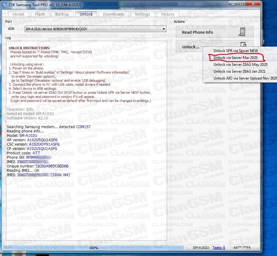Image resolution: width=277 pixels, height=256 pixels.
Task: Click the 'Model: SM-A102U' log line
Action: [x=22, y=136]
